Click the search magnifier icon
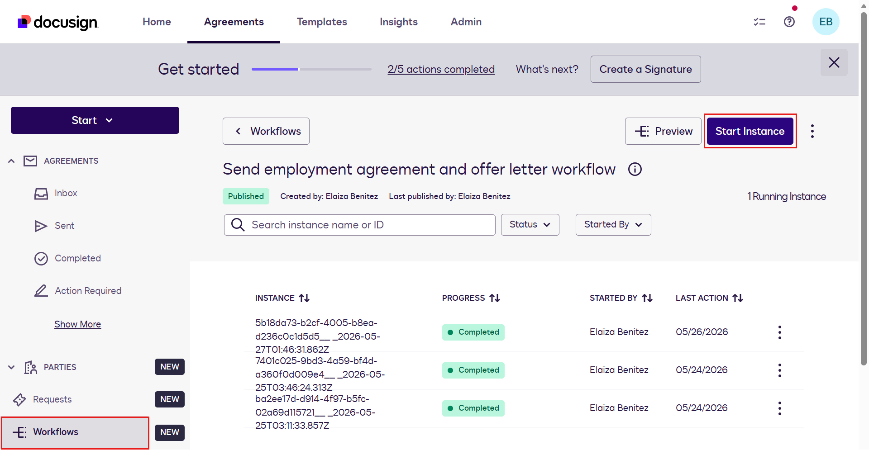This screenshot has height=450, width=869. click(238, 225)
